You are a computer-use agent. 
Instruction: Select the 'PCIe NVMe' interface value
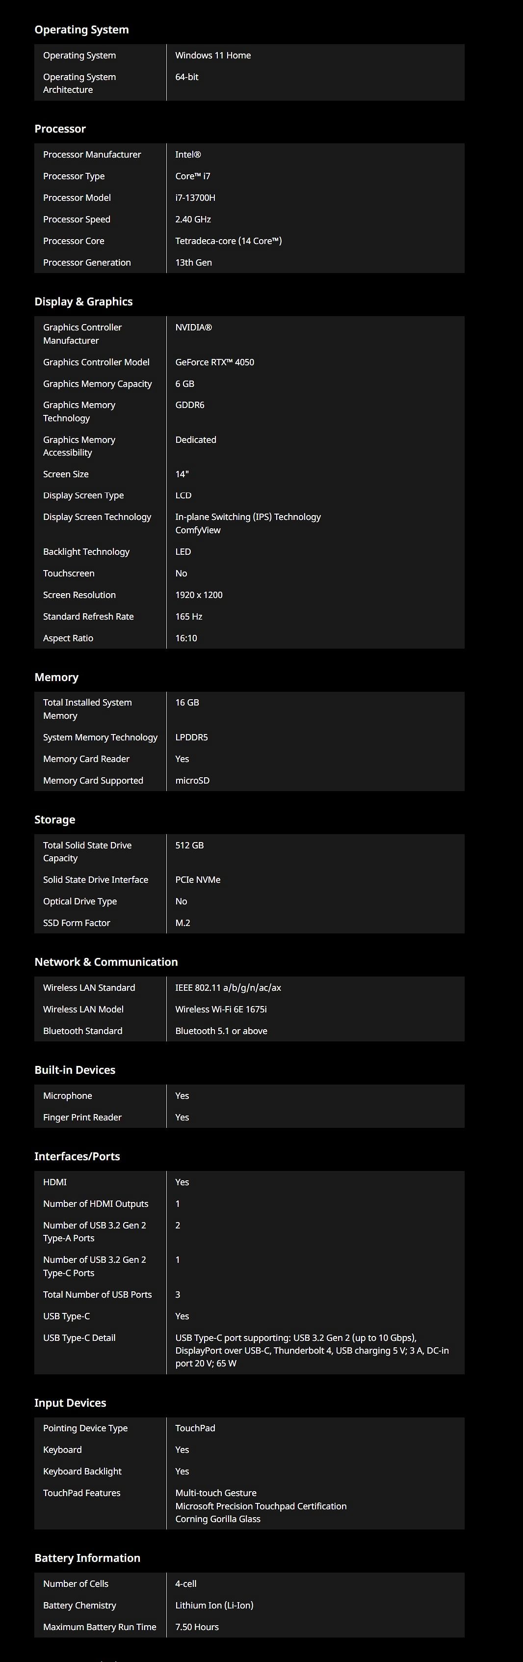(198, 880)
